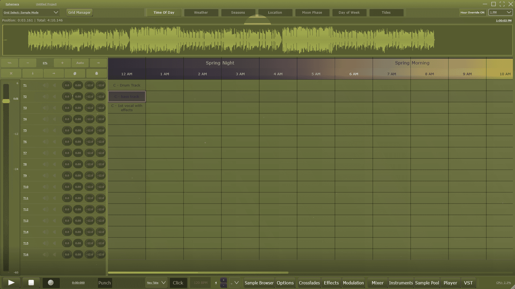Toggle the Click metronome button
Viewport: 515px width, 289px height.
tap(178, 283)
